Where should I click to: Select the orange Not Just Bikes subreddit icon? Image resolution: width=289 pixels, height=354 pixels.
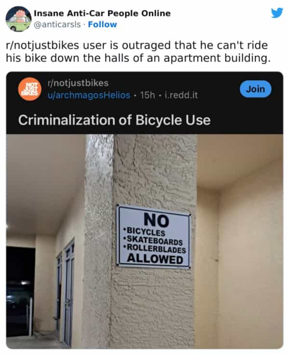(x=30, y=89)
